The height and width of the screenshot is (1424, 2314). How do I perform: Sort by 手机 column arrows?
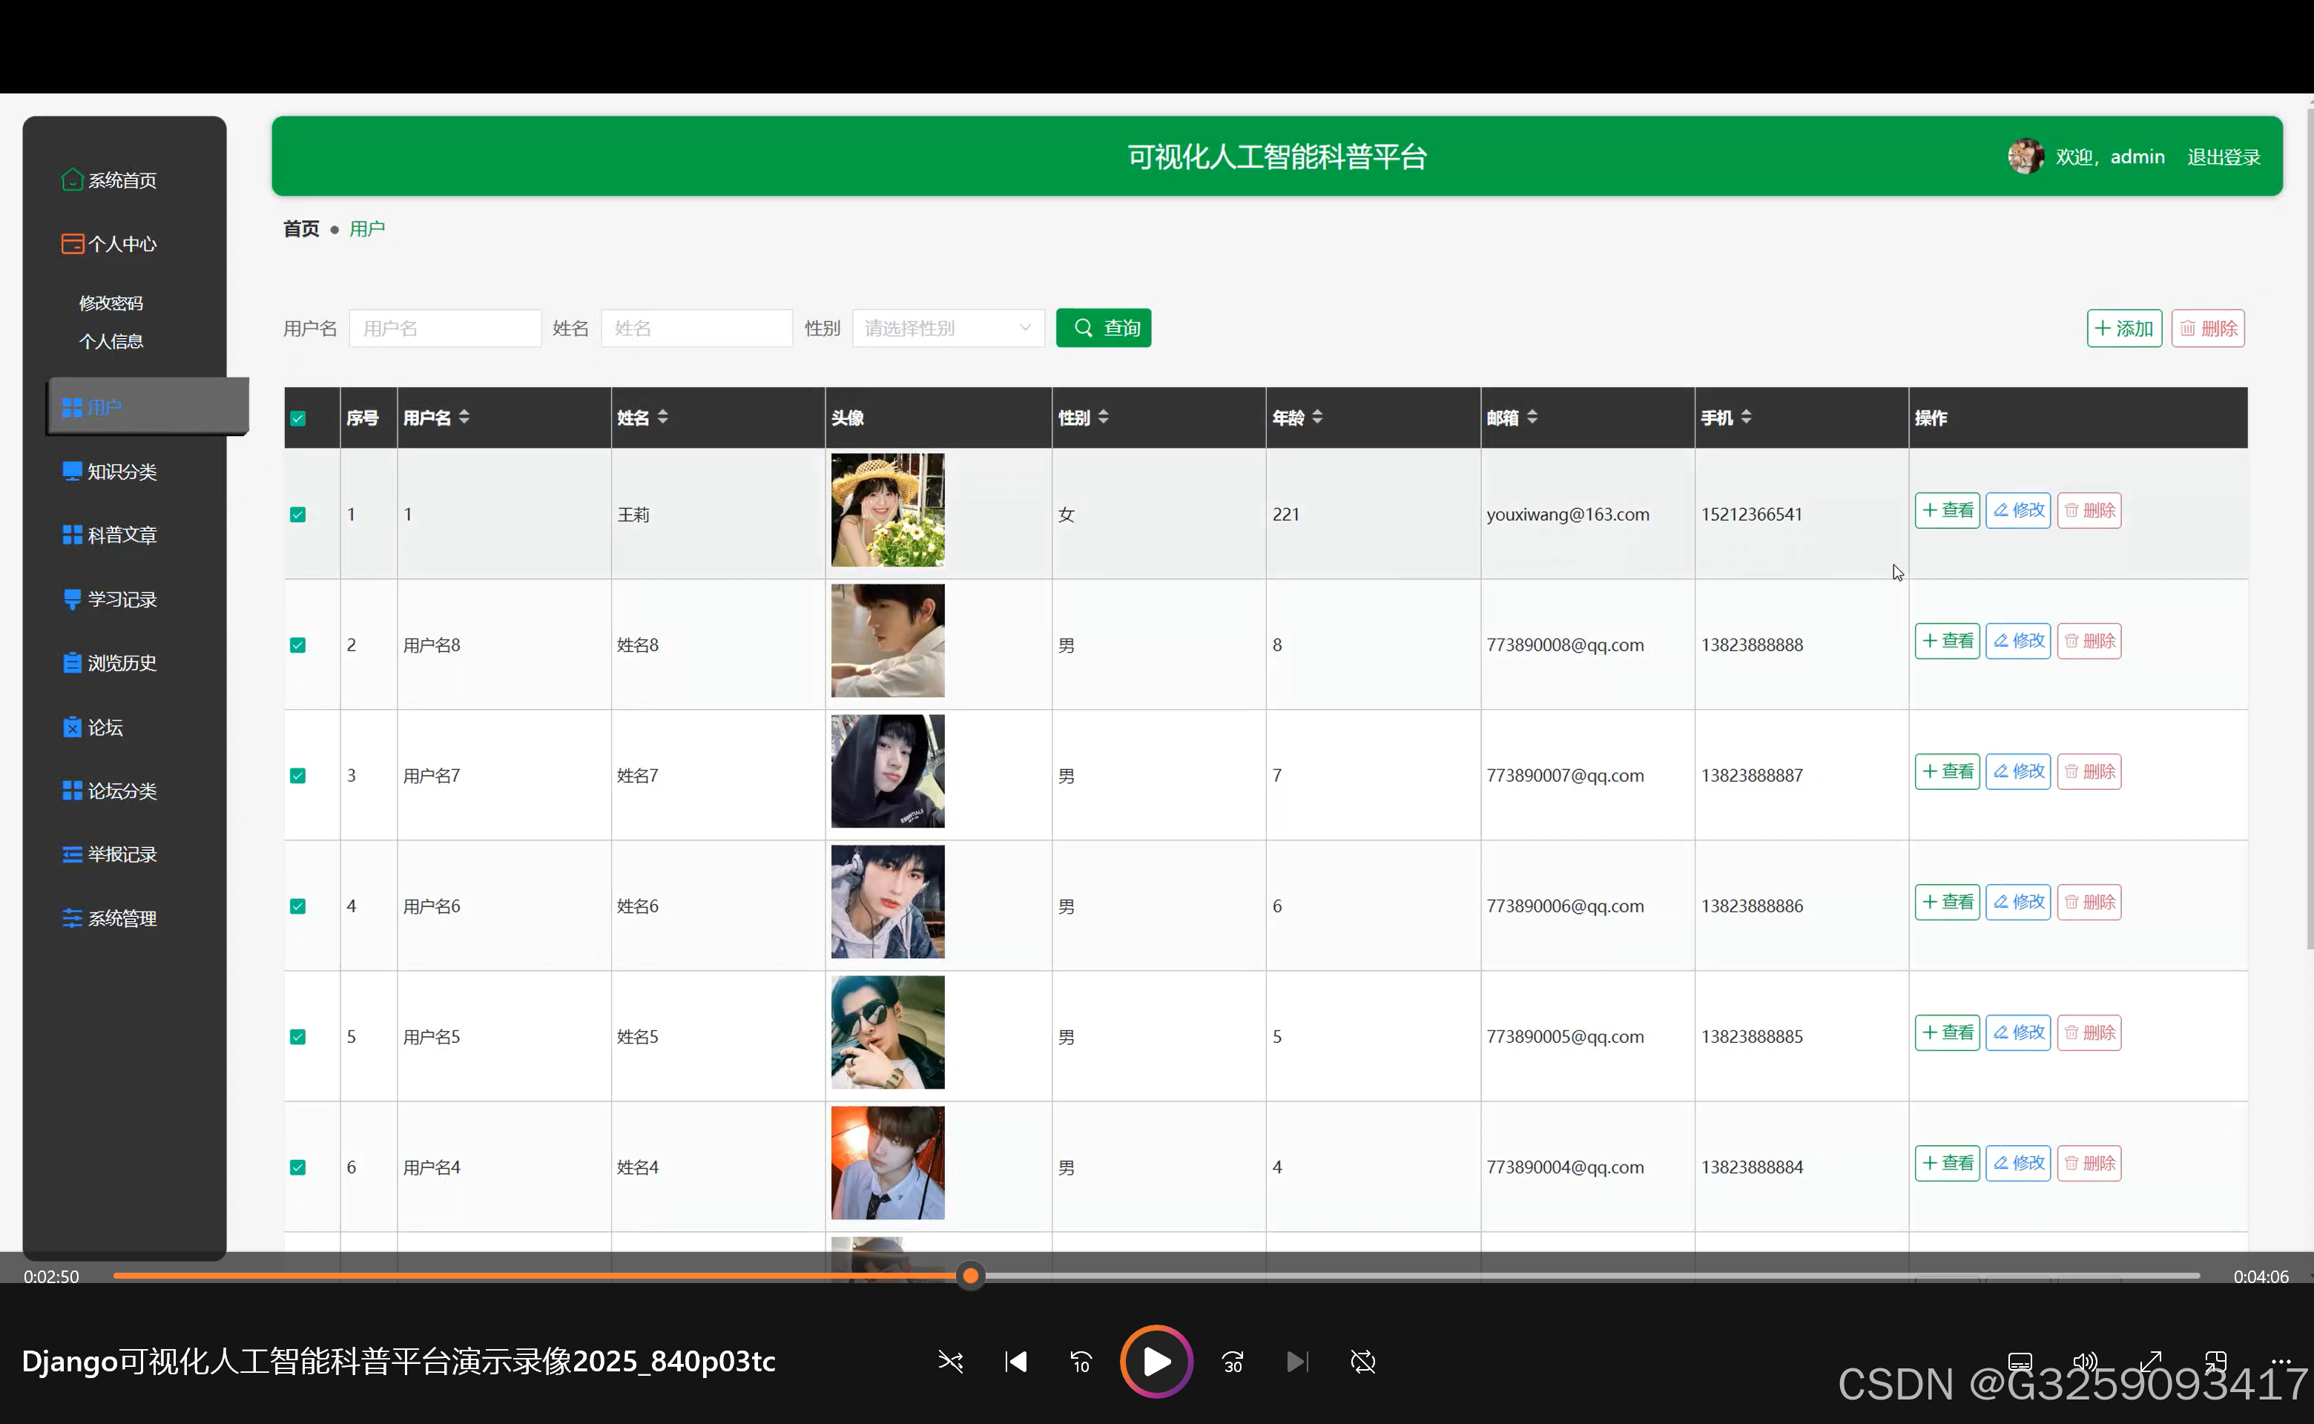pyautogui.click(x=1746, y=418)
